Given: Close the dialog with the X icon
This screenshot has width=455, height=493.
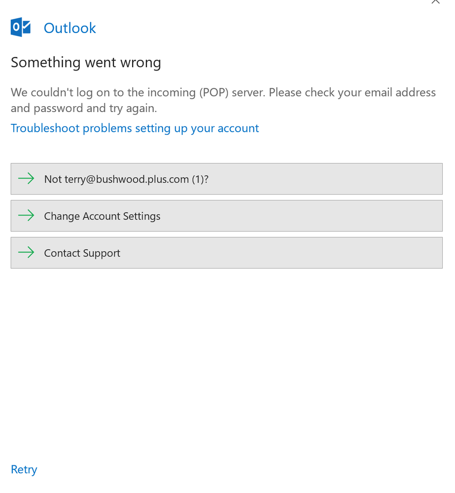Looking at the screenshot, I should click(435, 2).
